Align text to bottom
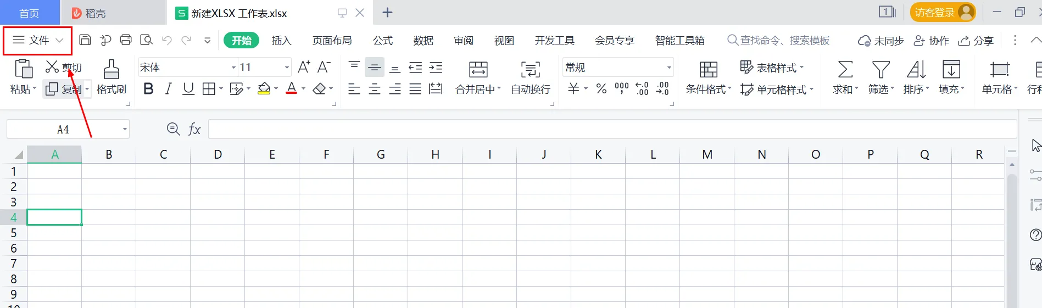 [x=395, y=68]
